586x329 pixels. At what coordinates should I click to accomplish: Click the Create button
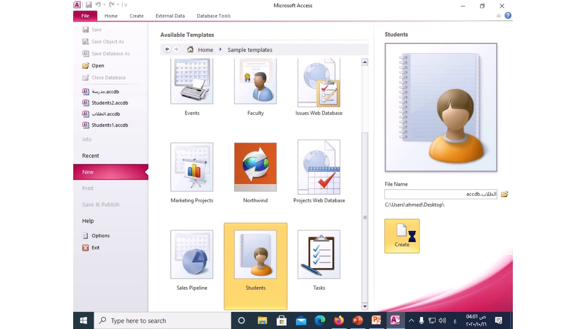[402, 236]
